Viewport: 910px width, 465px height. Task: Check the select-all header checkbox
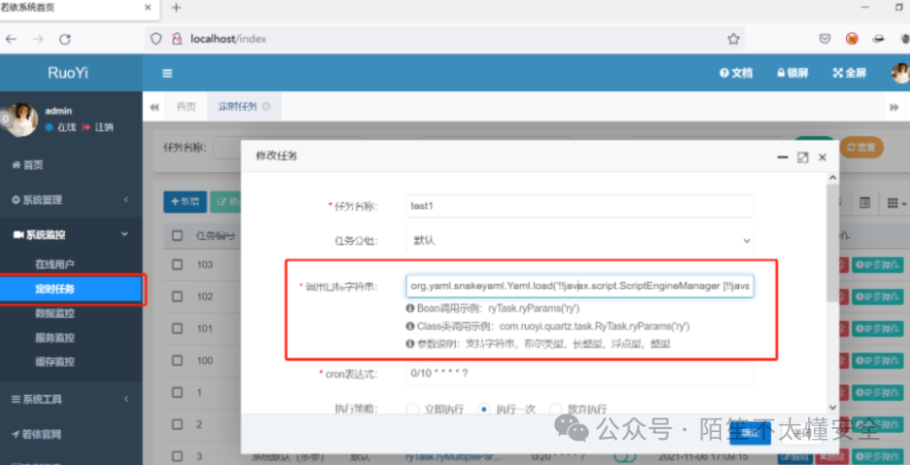(178, 236)
